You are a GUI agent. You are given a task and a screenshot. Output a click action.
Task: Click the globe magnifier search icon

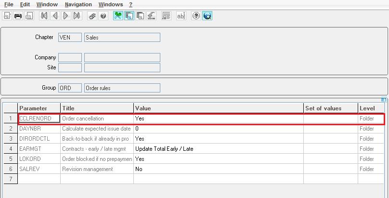(x=207, y=16)
